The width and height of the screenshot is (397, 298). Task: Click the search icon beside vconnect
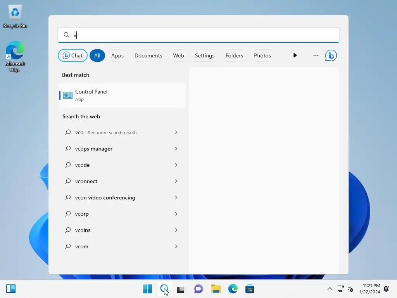point(68,181)
